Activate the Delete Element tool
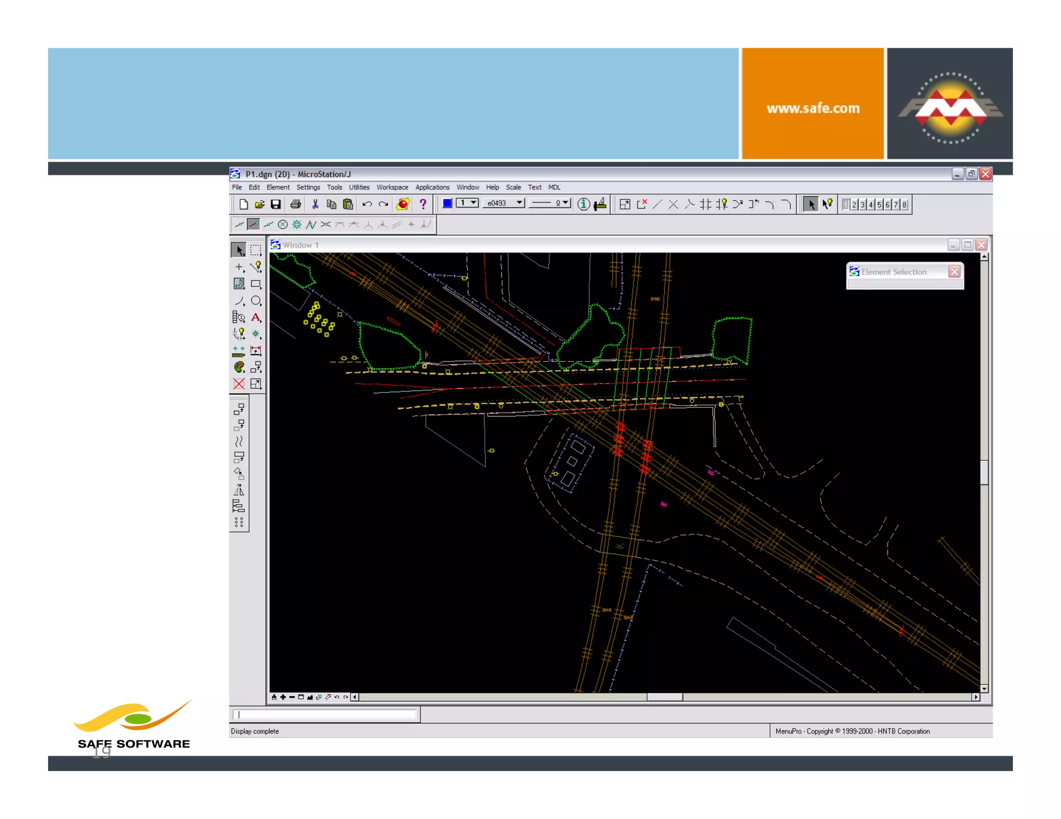 point(239,384)
